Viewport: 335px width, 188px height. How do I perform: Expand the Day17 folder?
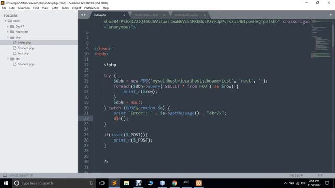click(x=8, y=27)
